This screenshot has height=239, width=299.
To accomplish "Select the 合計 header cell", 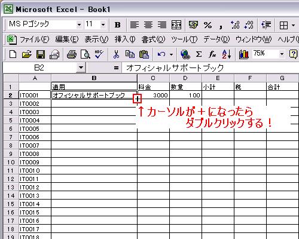I will tap(282, 87).
